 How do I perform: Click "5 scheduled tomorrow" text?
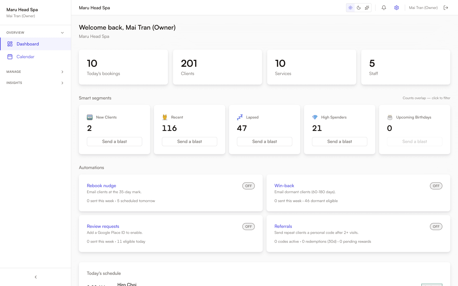tap(136, 201)
